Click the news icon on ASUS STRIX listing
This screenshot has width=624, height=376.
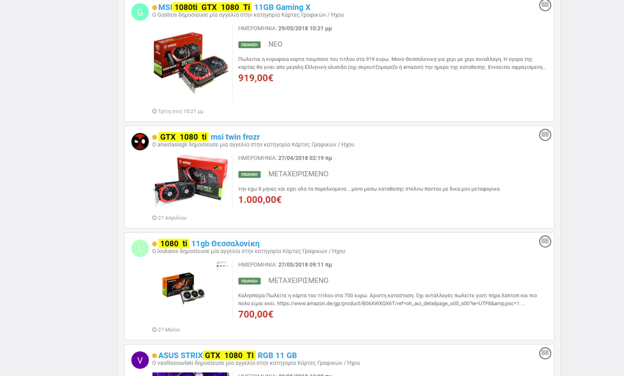pos(545,353)
